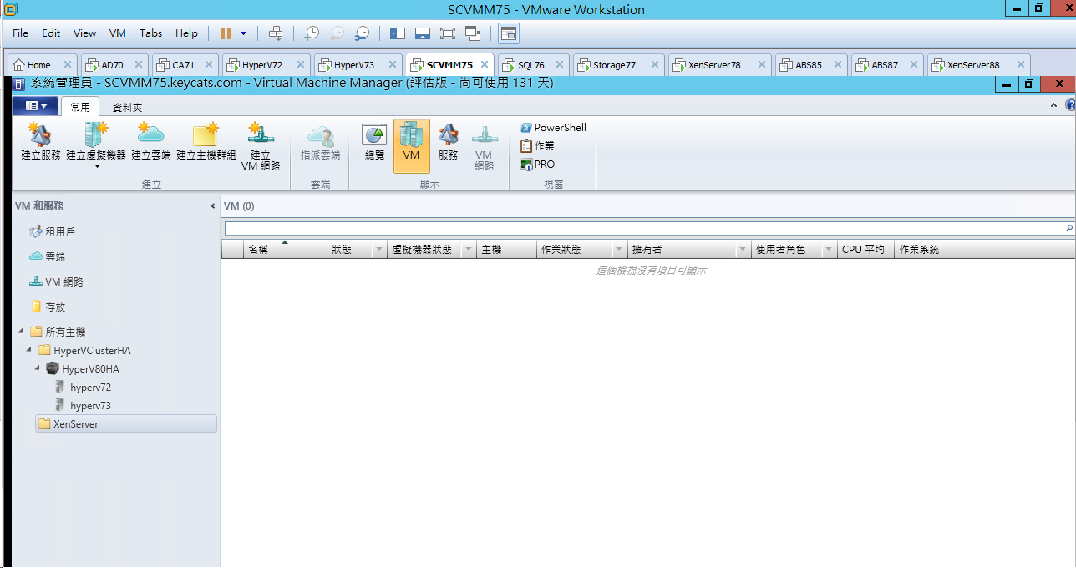Click the thumbnail bar toolbar icon
This screenshot has height=568, width=1076.
coord(423,33)
